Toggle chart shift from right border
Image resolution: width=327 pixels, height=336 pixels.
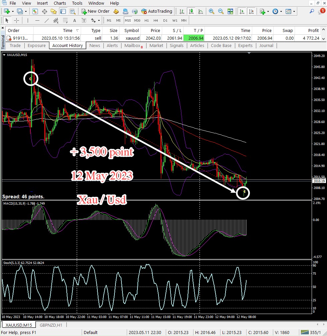pos(251,11)
